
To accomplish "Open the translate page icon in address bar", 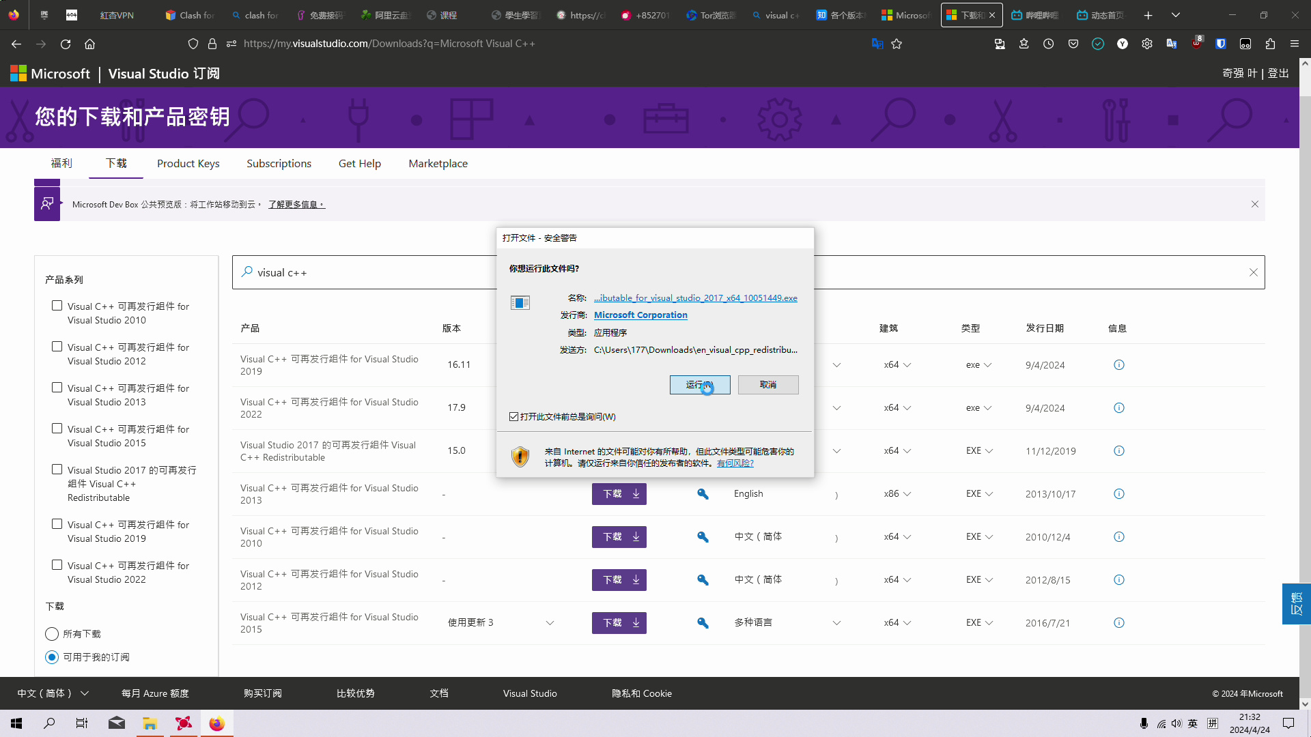I will click(877, 44).
